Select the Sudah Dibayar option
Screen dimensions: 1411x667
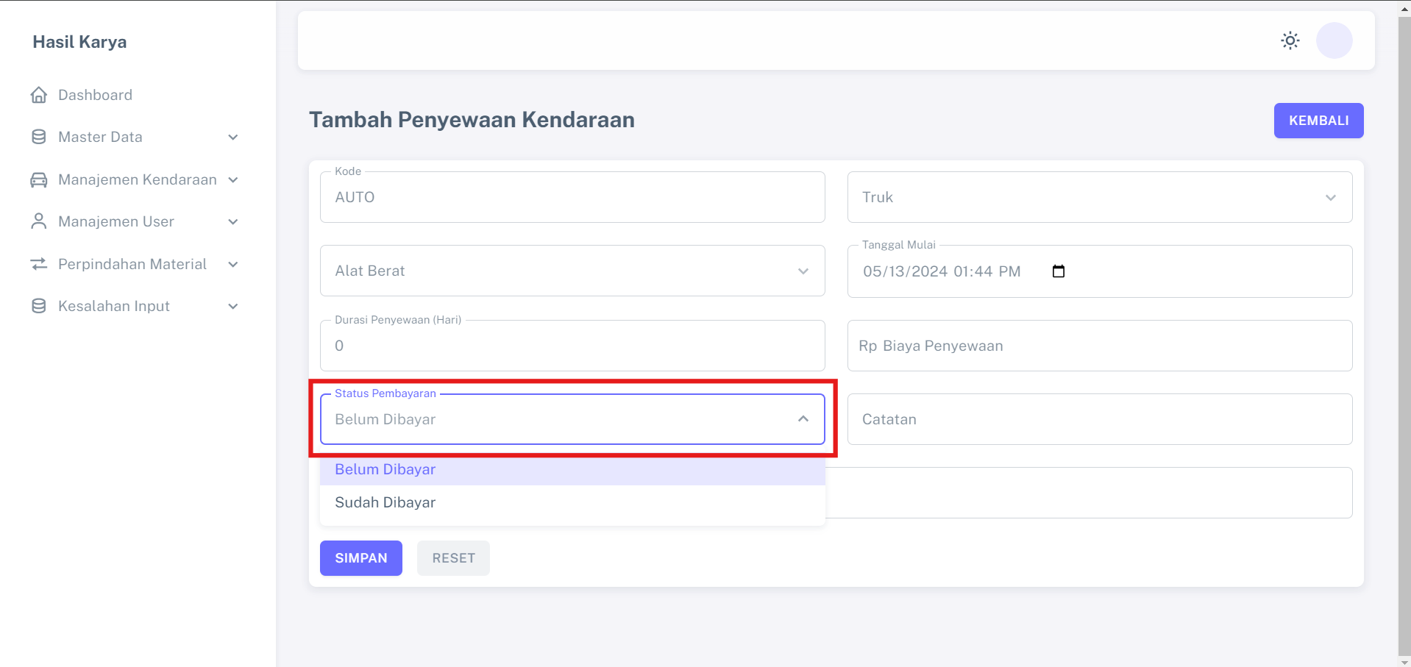[x=385, y=502]
